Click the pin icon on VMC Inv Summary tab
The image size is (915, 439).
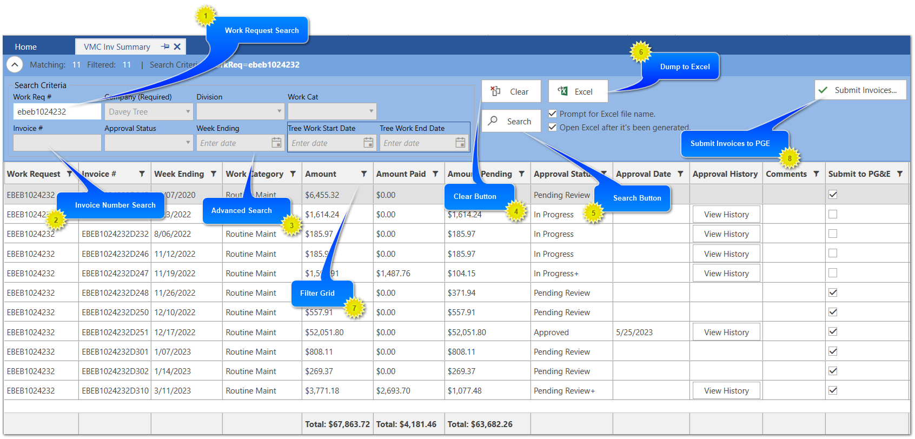(165, 46)
